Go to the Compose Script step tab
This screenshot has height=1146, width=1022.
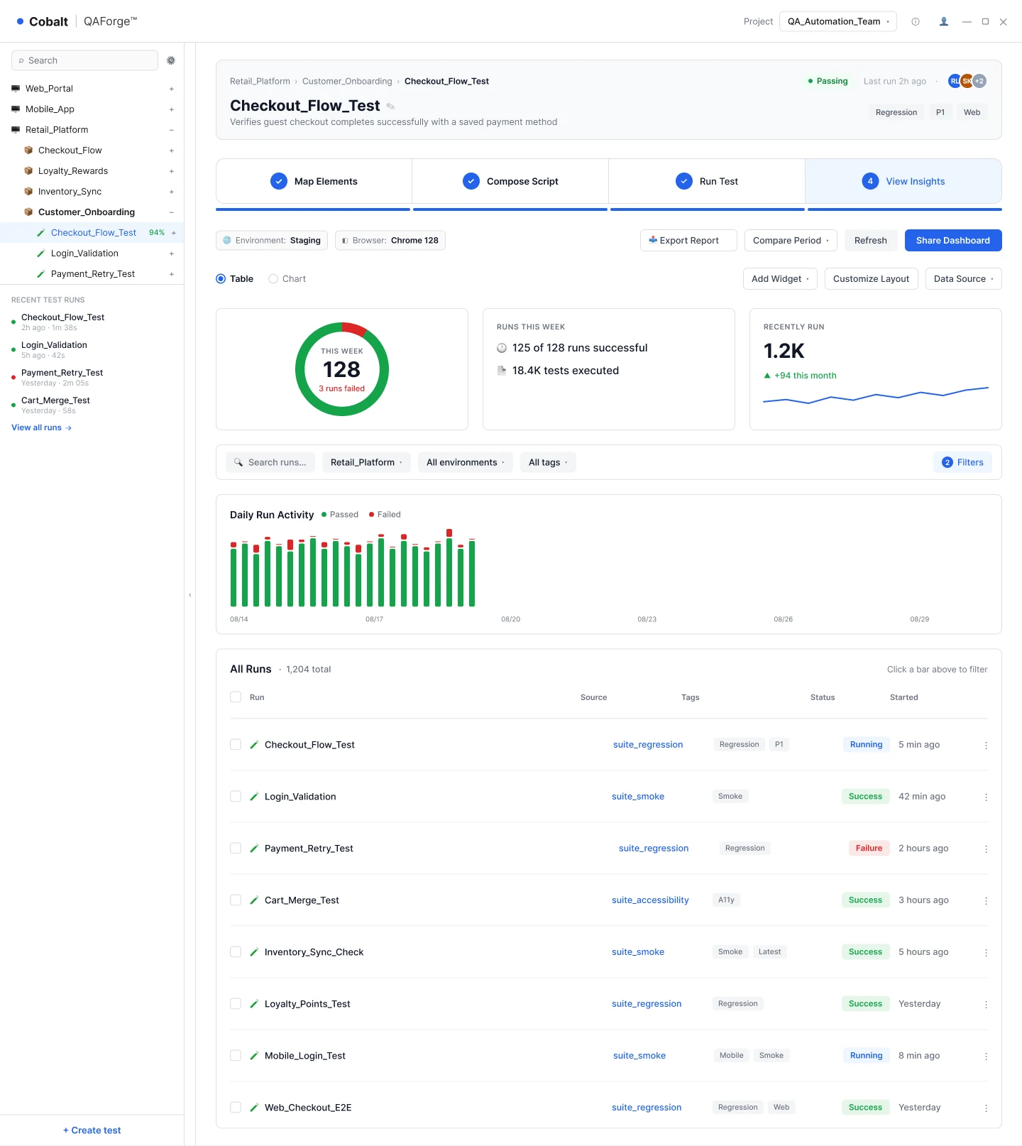pyautogui.click(x=510, y=181)
